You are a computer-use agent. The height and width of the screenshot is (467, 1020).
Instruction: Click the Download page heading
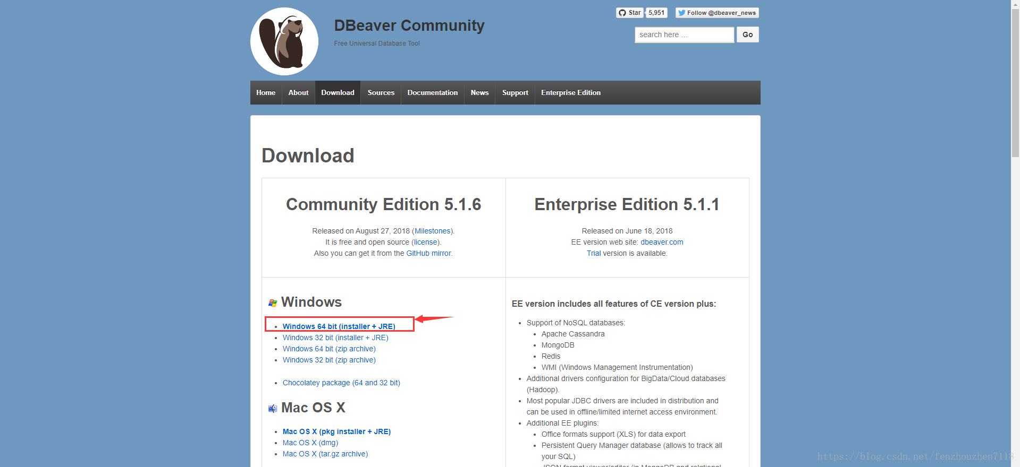[308, 155]
